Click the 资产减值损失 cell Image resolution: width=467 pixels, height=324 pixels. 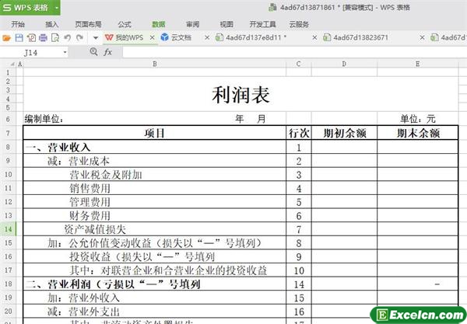pos(155,229)
